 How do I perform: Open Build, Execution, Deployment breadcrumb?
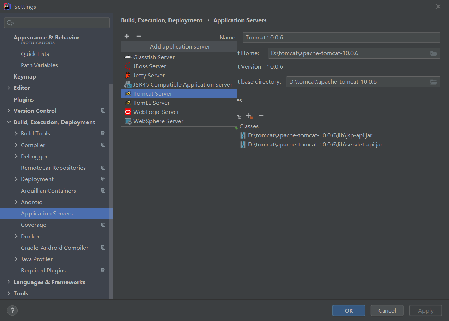click(161, 20)
